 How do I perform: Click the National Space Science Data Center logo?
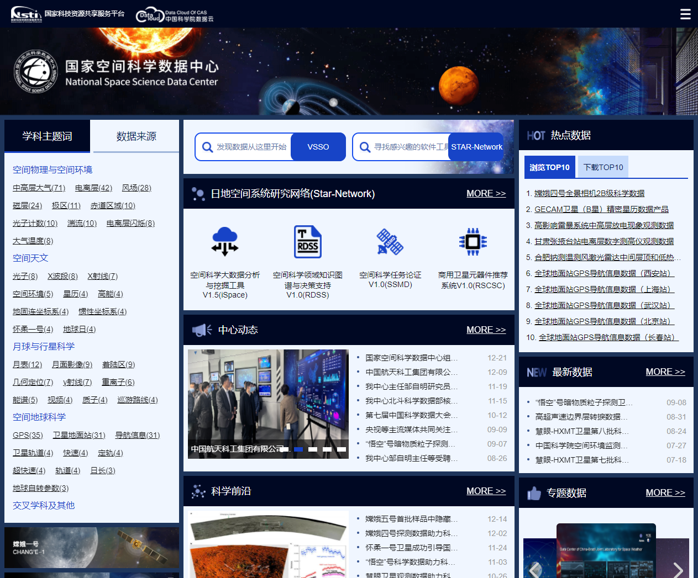[x=116, y=71]
